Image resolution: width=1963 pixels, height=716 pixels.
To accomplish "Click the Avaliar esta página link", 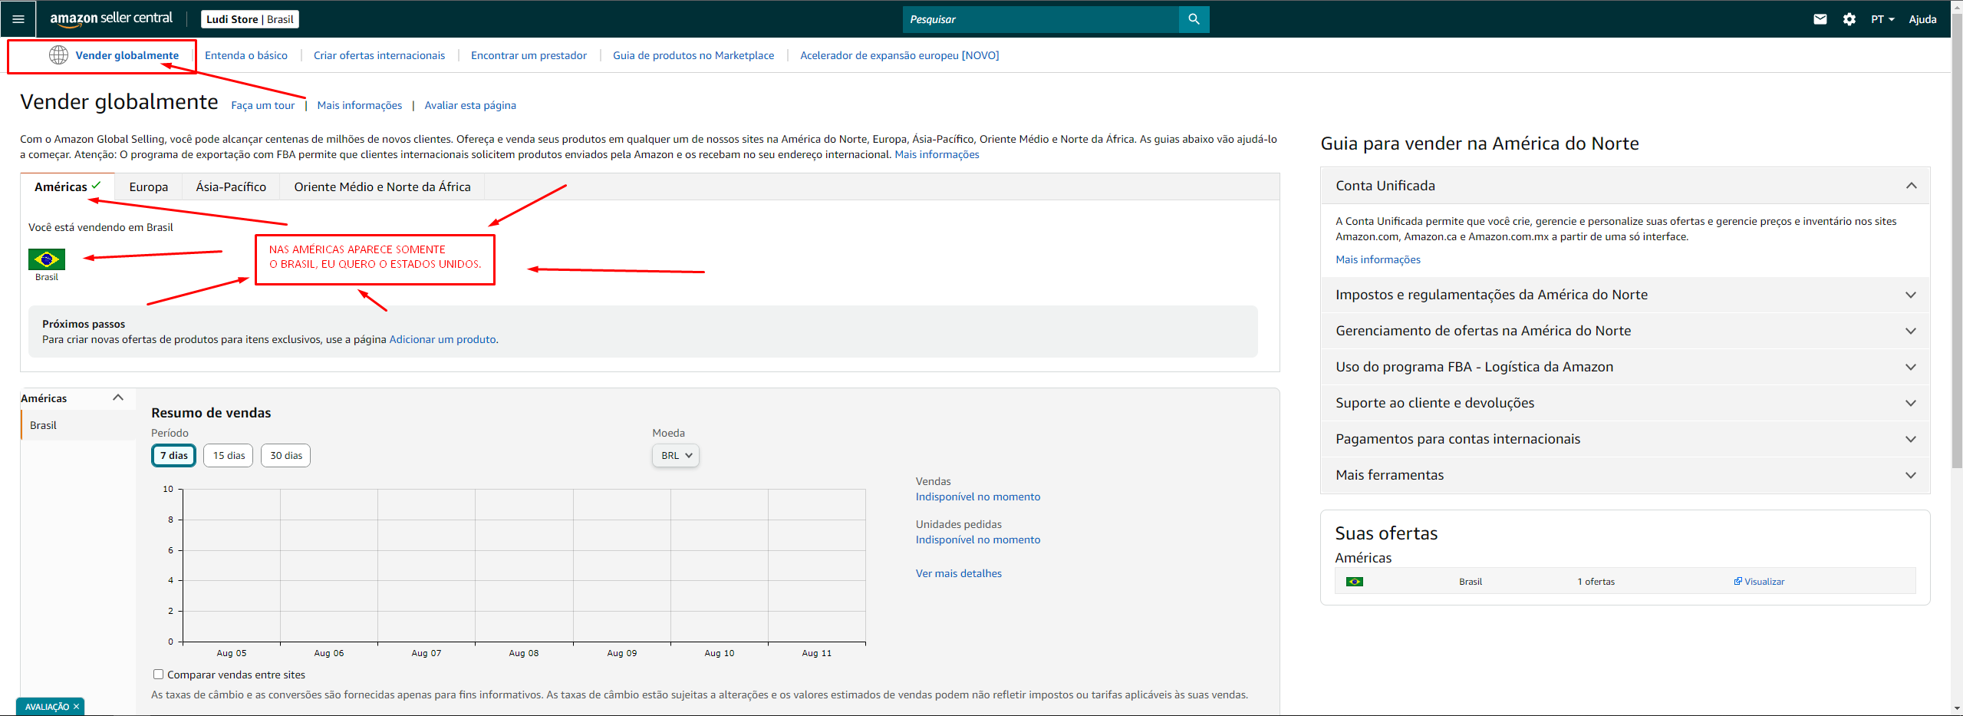I will click(x=470, y=105).
